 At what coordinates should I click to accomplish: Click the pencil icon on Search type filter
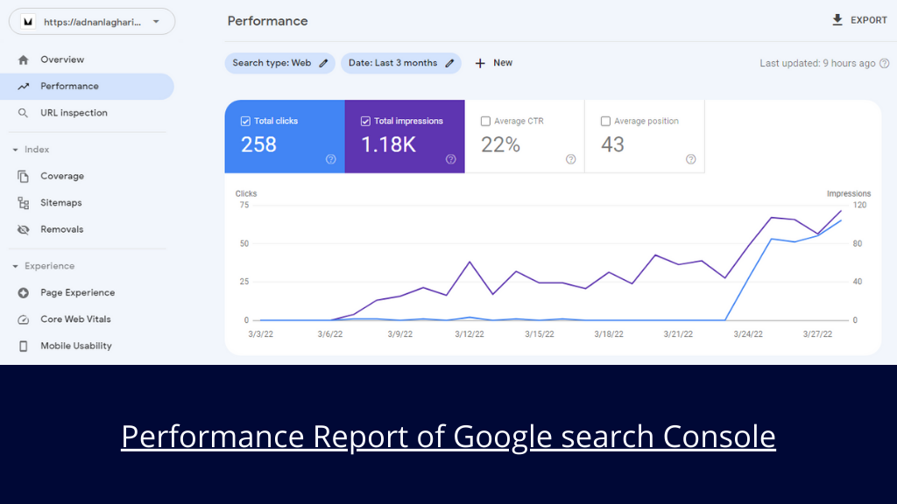pyautogui.click(x=323, y=63)
